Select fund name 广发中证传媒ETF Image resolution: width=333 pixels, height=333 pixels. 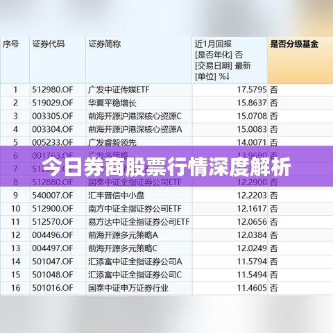[119, 89]
